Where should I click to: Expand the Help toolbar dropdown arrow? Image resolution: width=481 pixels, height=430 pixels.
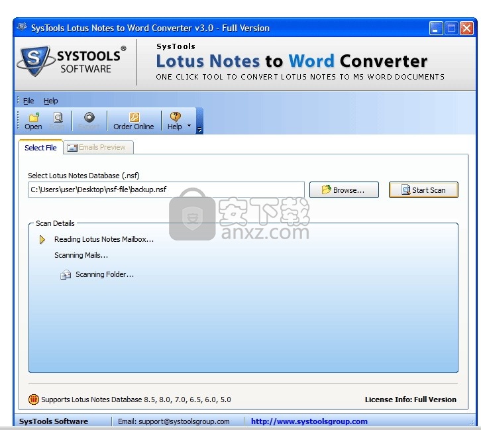pyautogui.click(x=189, y=126)
